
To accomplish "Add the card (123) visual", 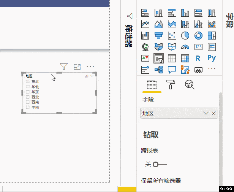I will pyautogui.click(x=198, y=47).
